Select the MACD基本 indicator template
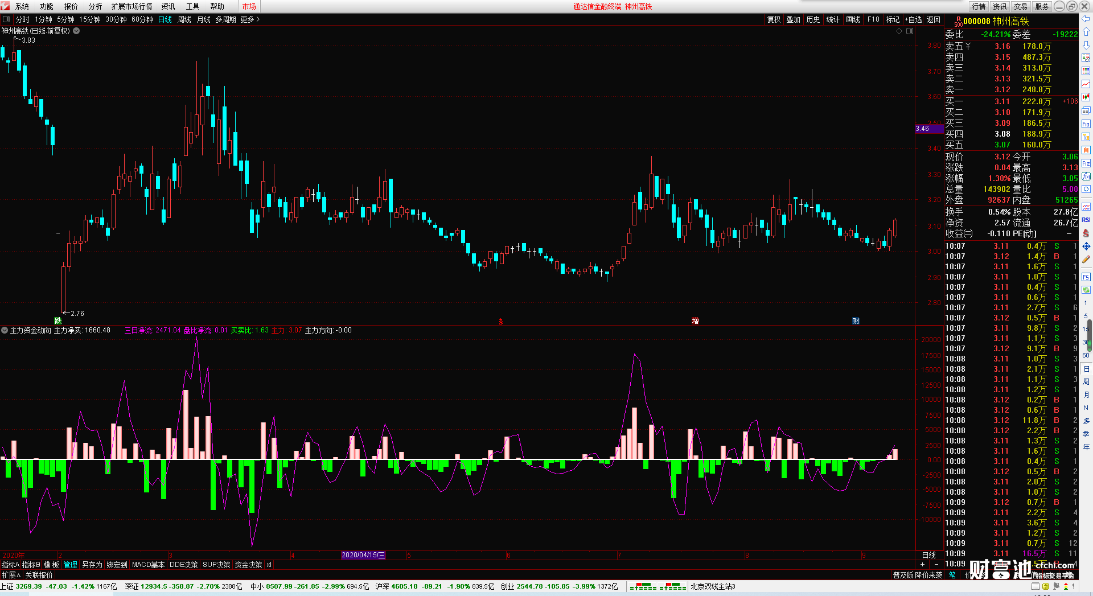 [148, 565]
